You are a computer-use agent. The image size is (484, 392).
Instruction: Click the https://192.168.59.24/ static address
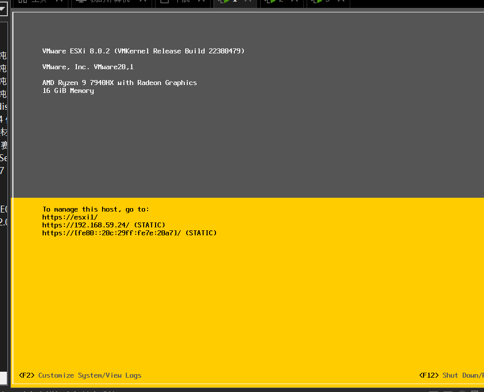[86, 225]
